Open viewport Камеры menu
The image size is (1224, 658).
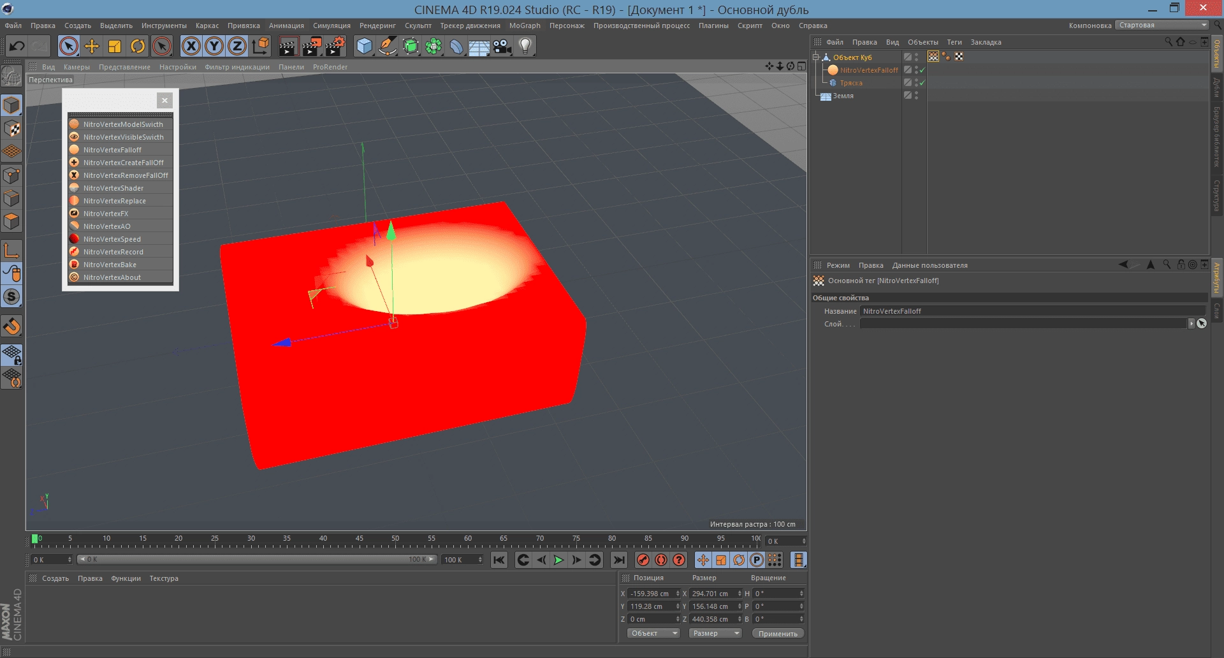click(x=76, y=67)
